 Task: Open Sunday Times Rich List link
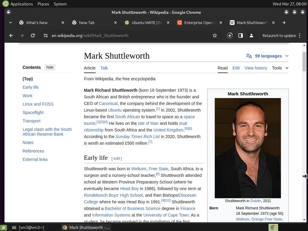click(137, 137)
